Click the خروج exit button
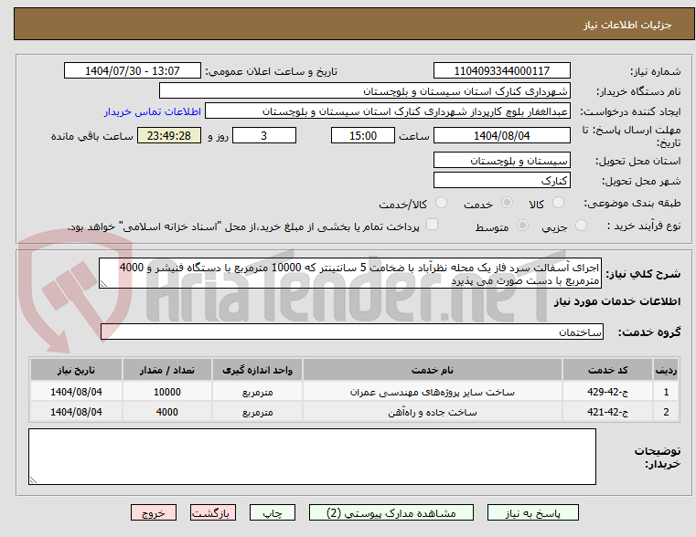Viewport: 696px width, 537px height. (154, 512)
